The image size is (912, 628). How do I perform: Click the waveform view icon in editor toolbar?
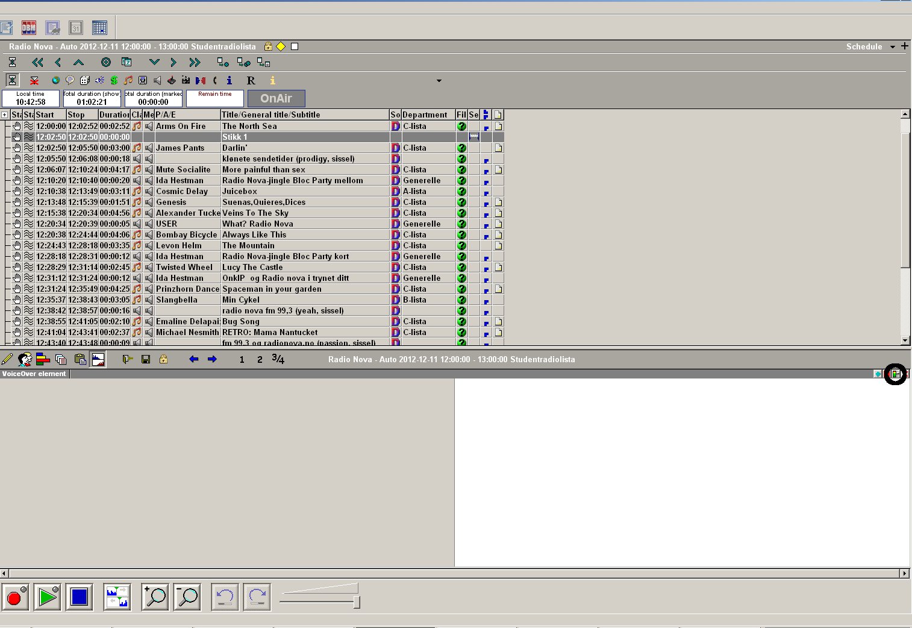98,359
